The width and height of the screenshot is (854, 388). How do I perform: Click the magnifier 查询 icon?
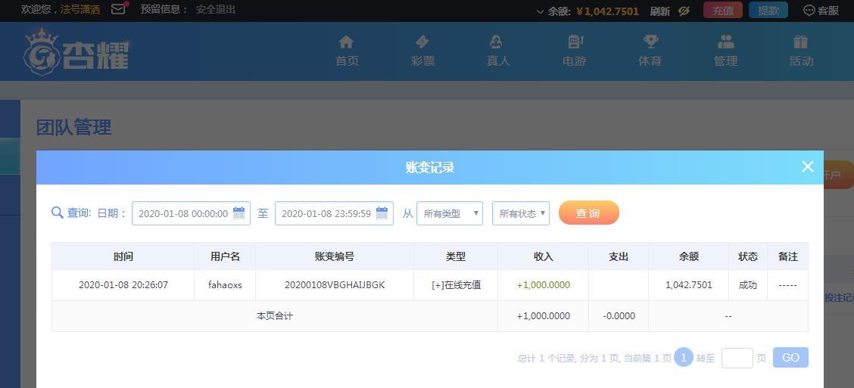click(58, 213)
